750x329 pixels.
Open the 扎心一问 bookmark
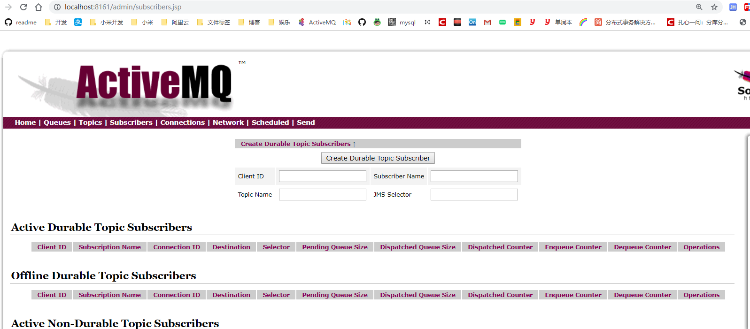point(698,22)
